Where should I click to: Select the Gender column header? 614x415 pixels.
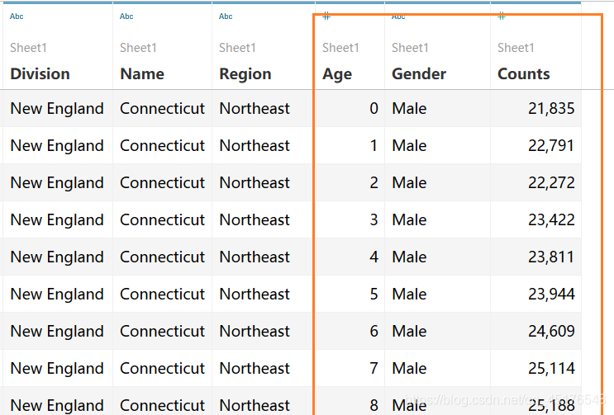pos(419,74)
